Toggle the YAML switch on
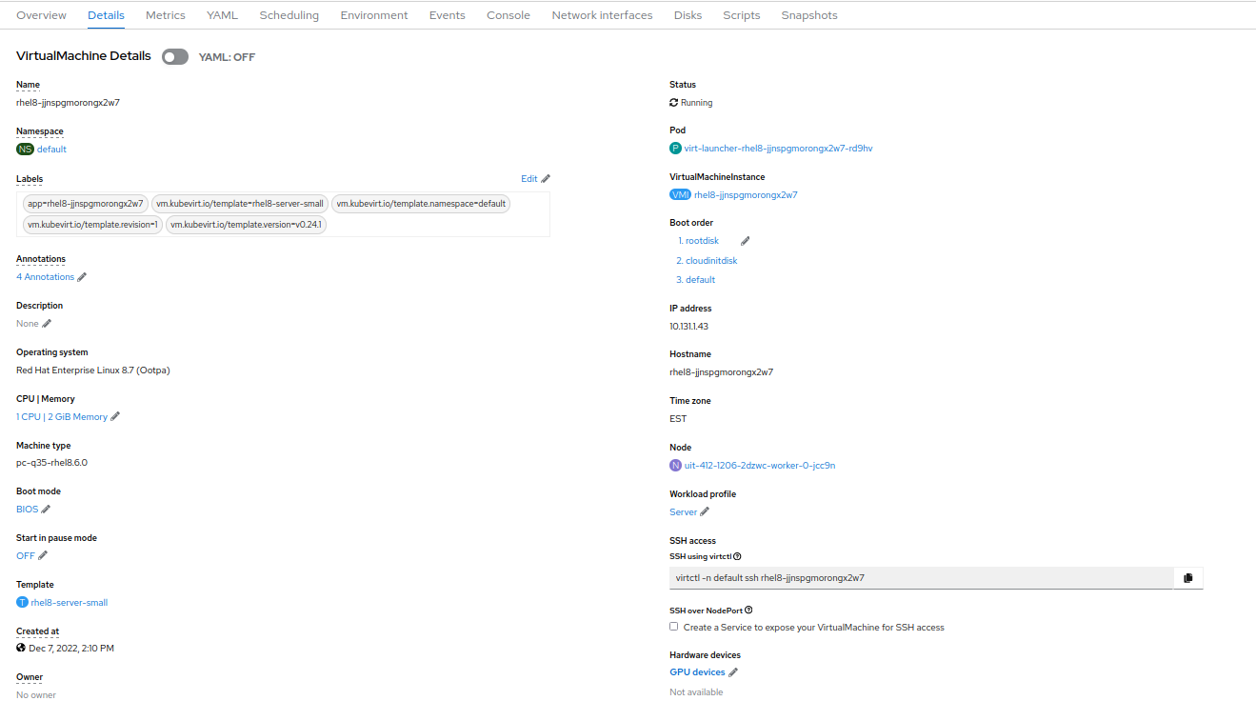The width and height of the screenshot is (1256, 701). coord(175,57)
